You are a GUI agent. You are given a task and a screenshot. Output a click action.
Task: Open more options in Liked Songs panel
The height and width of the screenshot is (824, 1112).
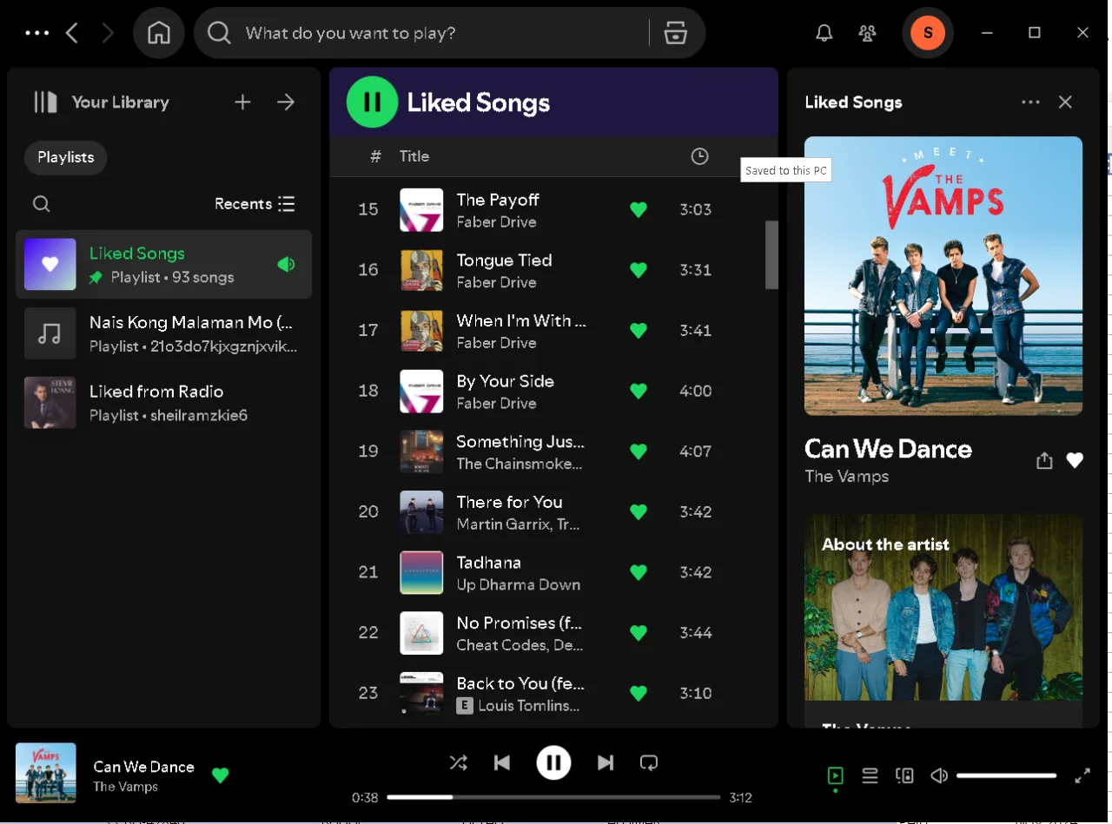click(1030, 102)
